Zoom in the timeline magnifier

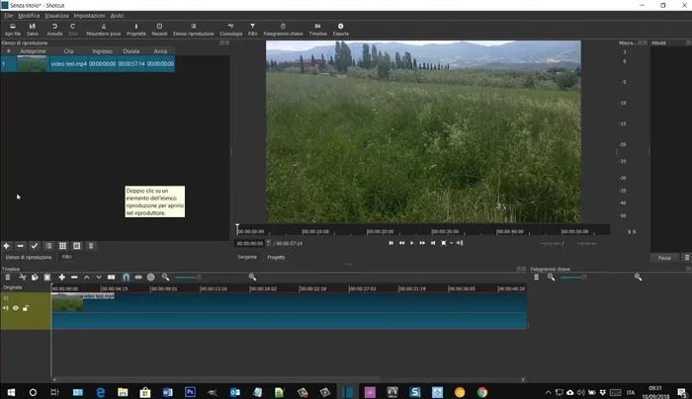pos(252,277)
